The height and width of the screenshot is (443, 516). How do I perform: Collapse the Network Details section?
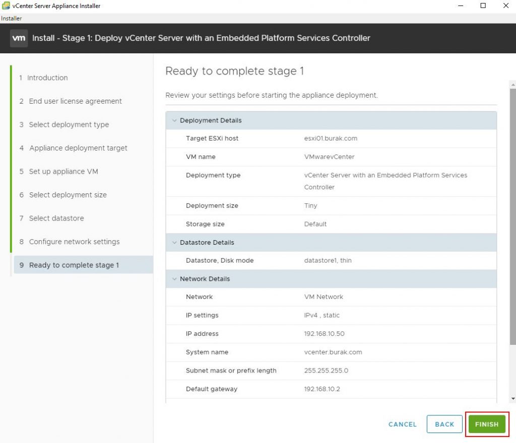[x=174, y=279]
